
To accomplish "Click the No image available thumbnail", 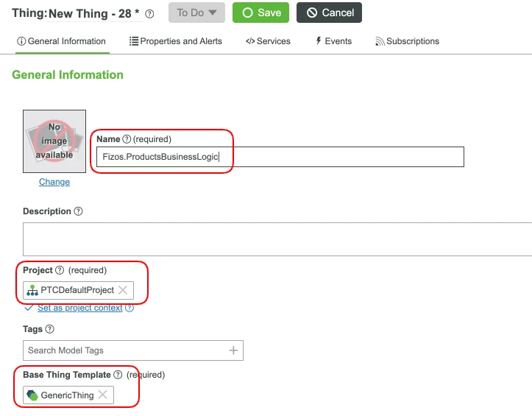I will pyautogui.click(x=54, y=141).
